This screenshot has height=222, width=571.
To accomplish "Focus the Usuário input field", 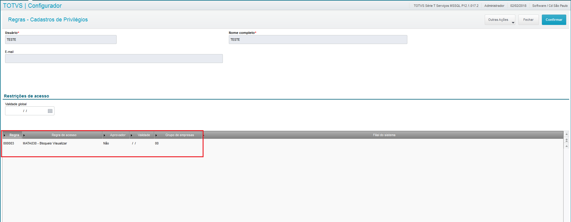I will coord(61,40).
